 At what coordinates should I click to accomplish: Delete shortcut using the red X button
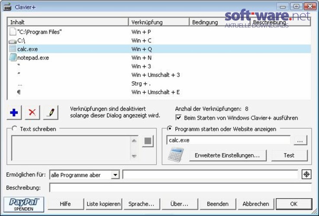point(32,112)
